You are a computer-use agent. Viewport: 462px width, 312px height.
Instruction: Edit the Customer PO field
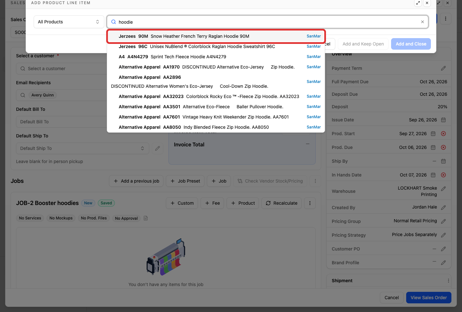coord(443,249)
